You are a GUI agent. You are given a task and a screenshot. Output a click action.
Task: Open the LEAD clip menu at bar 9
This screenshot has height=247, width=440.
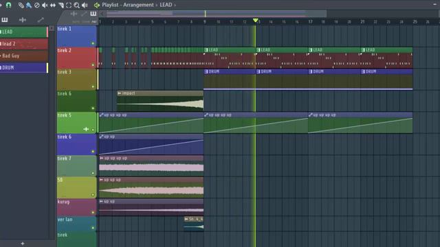pos(206,50)
